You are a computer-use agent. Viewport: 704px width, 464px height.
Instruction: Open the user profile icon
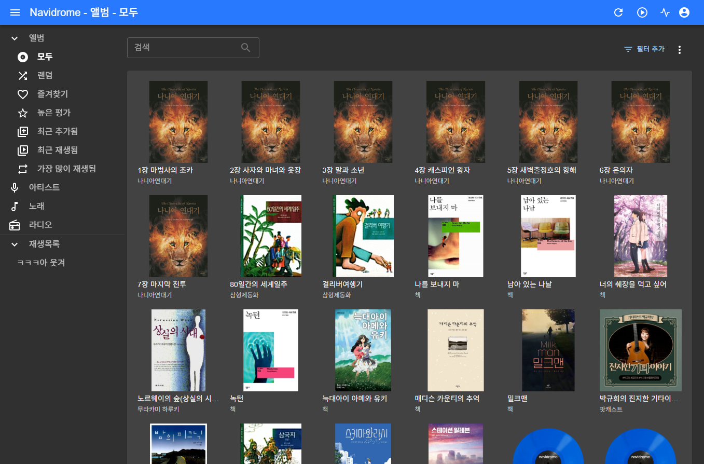pos(684,12)
